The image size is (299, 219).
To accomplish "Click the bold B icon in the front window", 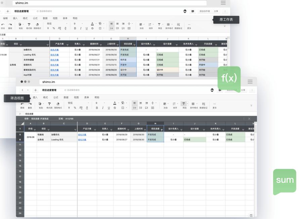I will tap(97, 108).
